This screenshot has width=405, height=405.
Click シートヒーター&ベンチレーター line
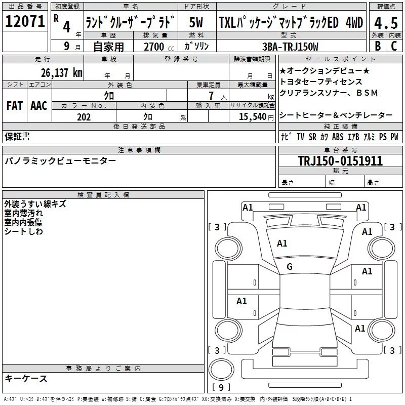coord(336,115)
